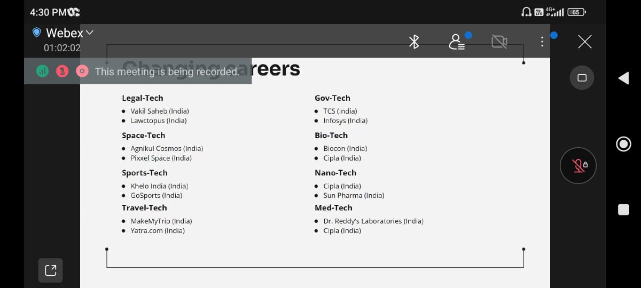
Task: Tap the green connection quality indicator
Action: click(43, 71)
